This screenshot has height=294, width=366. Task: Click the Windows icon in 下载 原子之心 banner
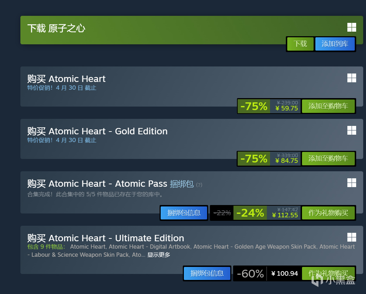pyautogui.click(x=352, y=27)
